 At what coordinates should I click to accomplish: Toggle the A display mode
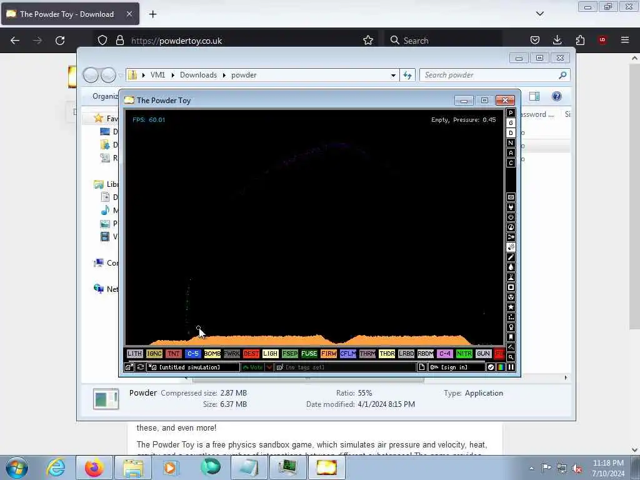(511, 153)
